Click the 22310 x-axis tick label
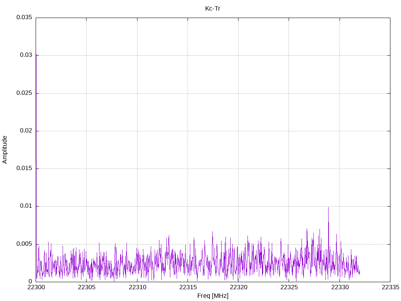401x301 pixels. click(137, 287)
